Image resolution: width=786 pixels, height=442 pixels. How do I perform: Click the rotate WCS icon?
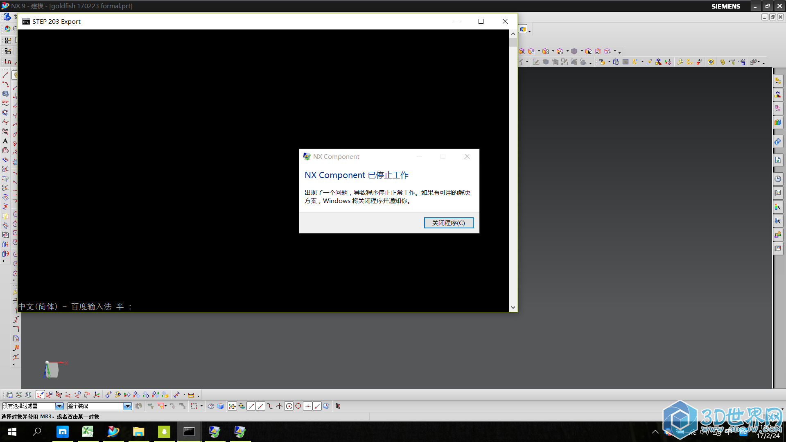click(77, 395)
